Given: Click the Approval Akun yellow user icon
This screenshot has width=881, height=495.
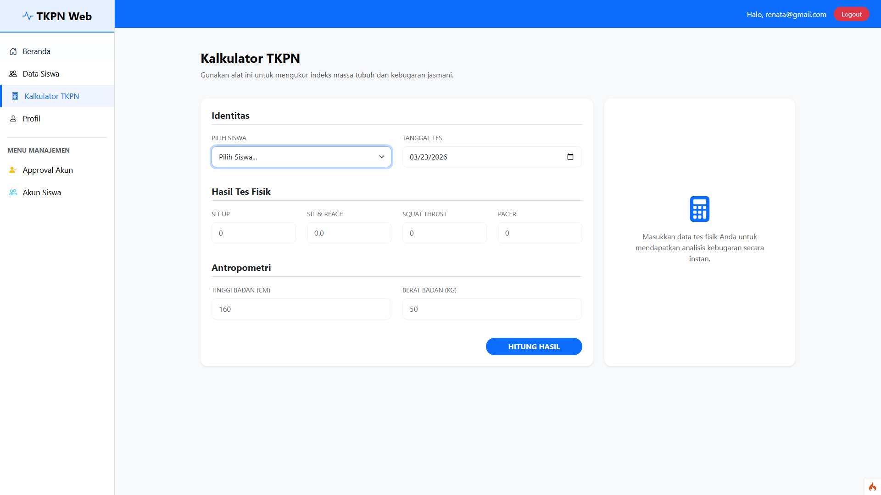Looking at the screenshot, I should pyautogui.click(x=13, y=170).
